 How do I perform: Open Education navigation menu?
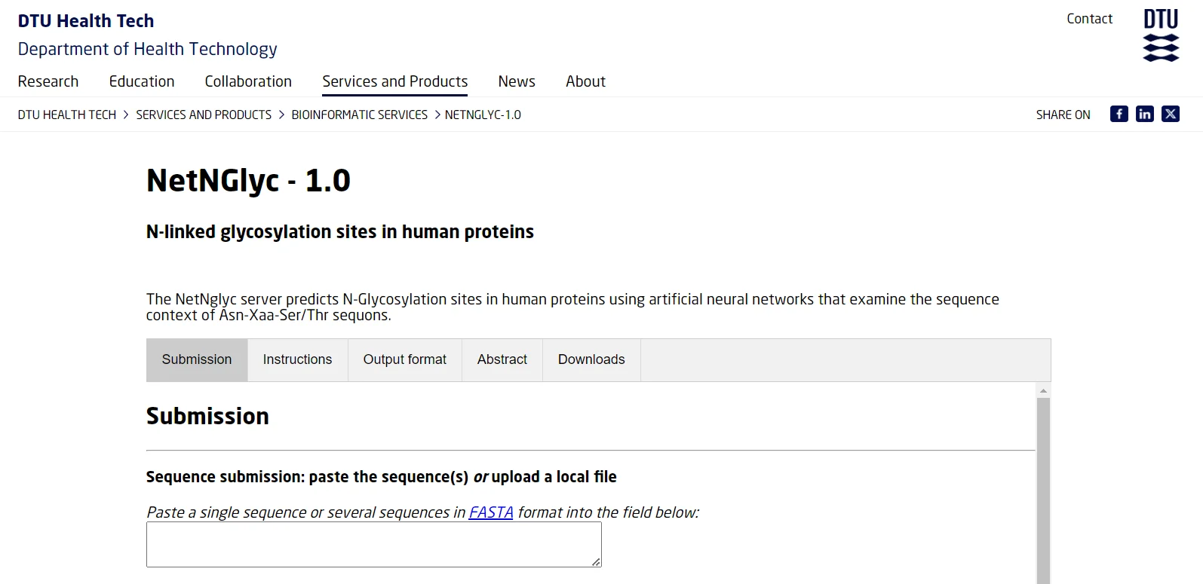(x=142, y=81)
